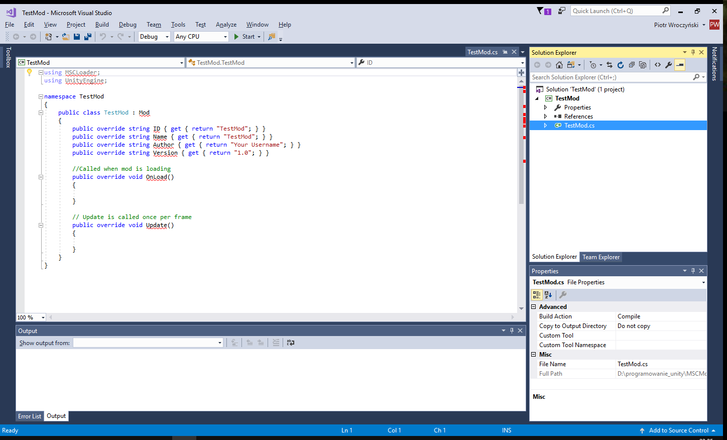Viewport: 727px width, 440px height.
Task: Click the Find in Files toolbar icon
Action: coord(272,37)
